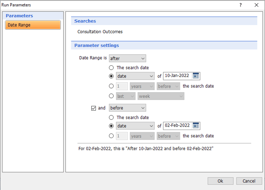Click the 10-Jan-2022 date input field
Screen dimensions: 265x190
tap(177, 76)
